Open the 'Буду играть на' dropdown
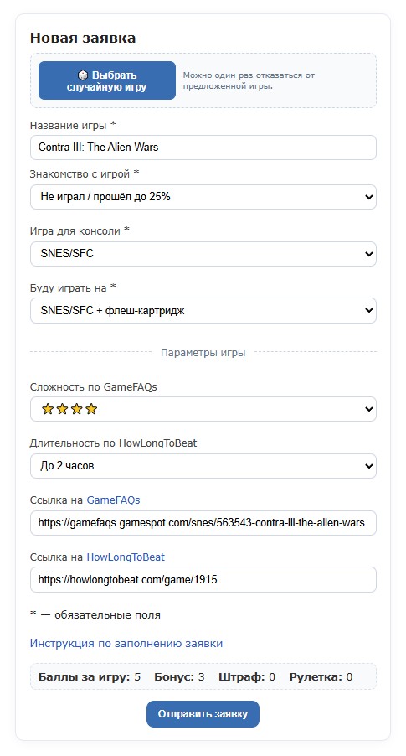The image size is (406, 756). 203,311
